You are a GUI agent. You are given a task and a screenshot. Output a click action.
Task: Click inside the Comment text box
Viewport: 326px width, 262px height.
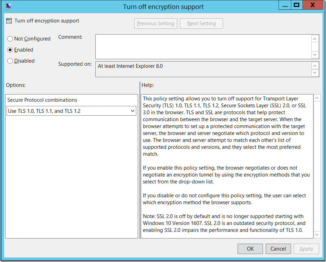coord(203,46)
